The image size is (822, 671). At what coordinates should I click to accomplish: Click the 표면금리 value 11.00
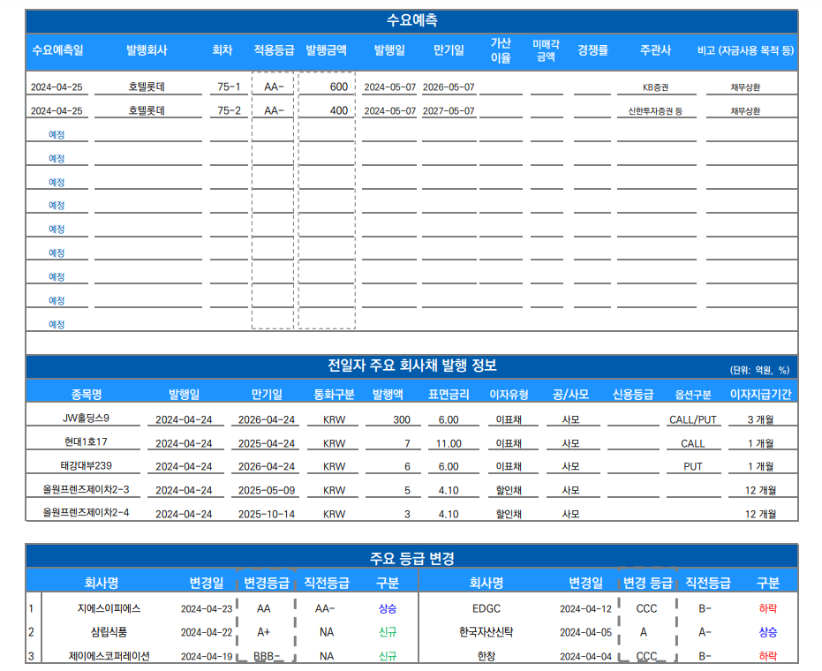(449, 443)
